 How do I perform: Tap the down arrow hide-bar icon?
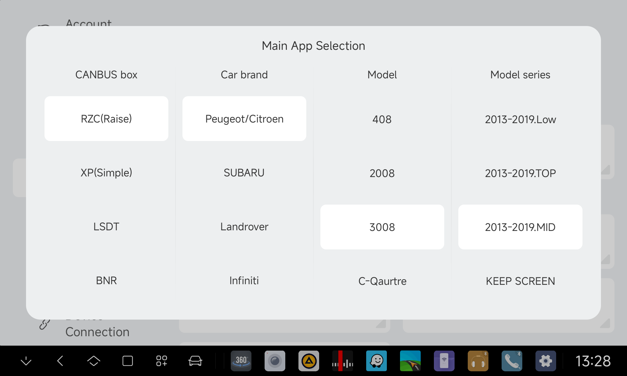click(26, 361)
